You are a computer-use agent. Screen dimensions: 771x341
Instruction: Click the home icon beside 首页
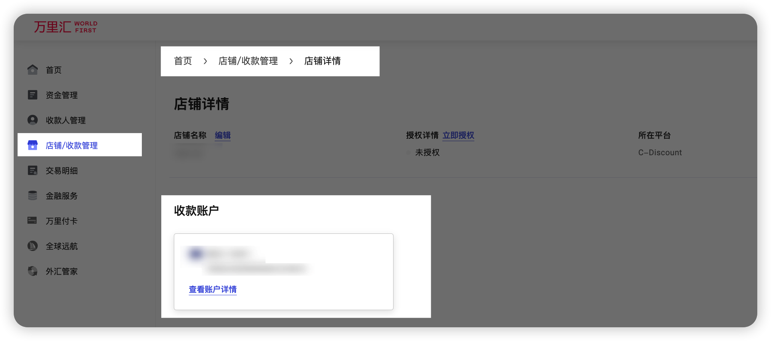33,70
